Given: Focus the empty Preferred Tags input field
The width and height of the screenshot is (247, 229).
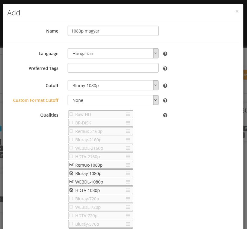Looking at the screenshot, I should click(113, 68).
